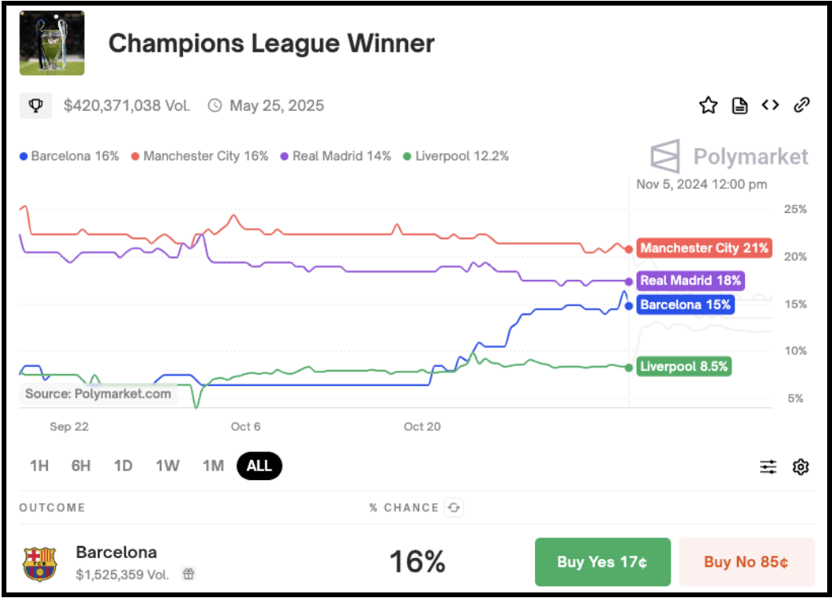Image resolution: width=832 pixels, height=598 pixels.
Task: Click the Manchester City 21% chart label
Action: point(704,248)
